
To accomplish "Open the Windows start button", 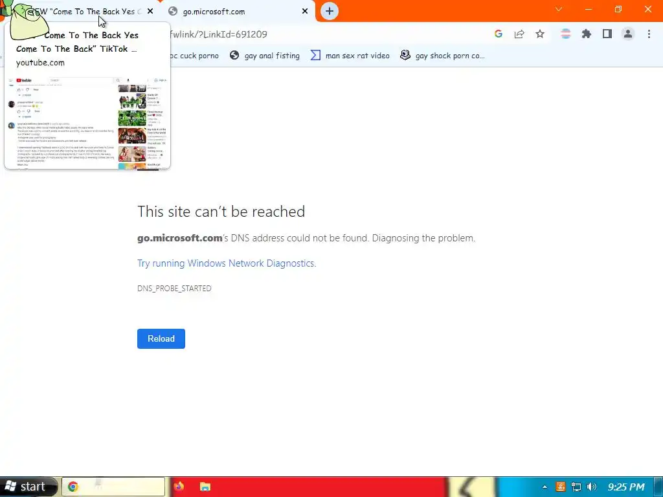I will (x=28, y=487).
